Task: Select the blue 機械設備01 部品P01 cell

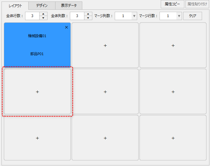Action: 37,45
